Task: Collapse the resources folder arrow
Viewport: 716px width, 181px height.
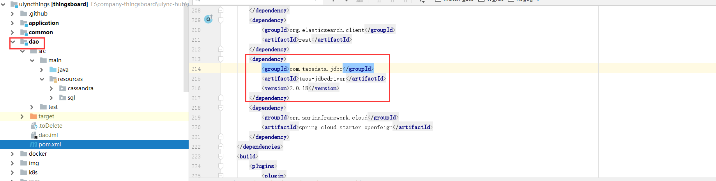Action: 42,79
